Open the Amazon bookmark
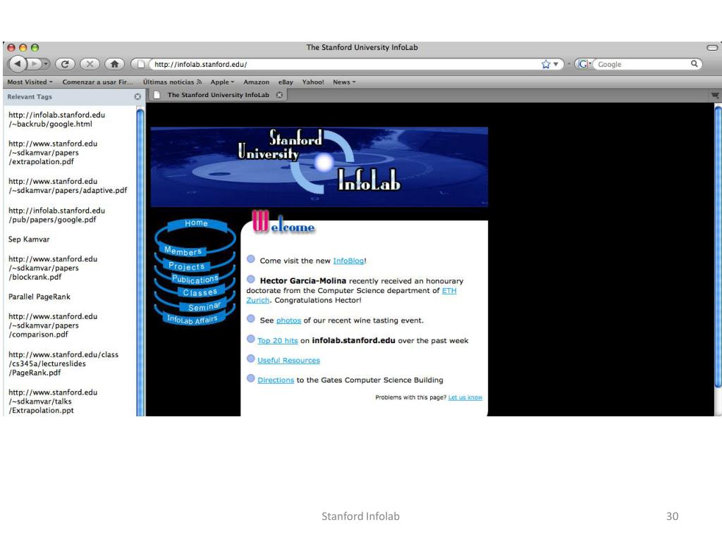This screenshot has height=541, width=722. (257, 82)
